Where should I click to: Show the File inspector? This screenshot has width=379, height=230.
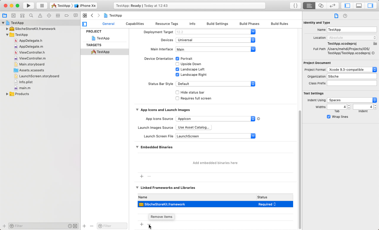[336, 16]
